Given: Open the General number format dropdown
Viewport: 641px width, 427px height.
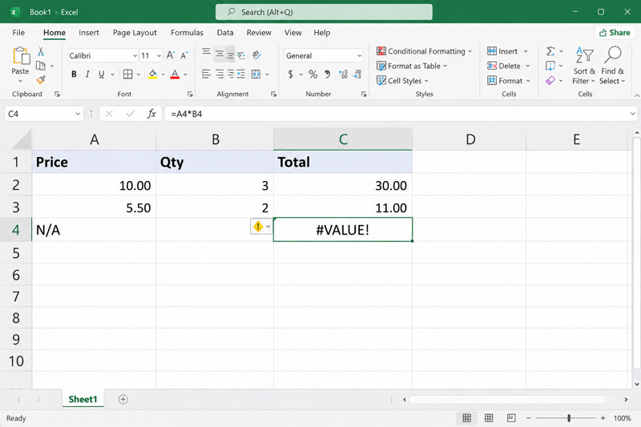Looking at the screenshot, I should (x=359, y=55).
